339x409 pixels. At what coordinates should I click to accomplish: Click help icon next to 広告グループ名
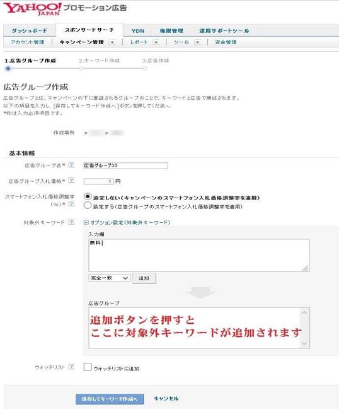tap(71, 165)
